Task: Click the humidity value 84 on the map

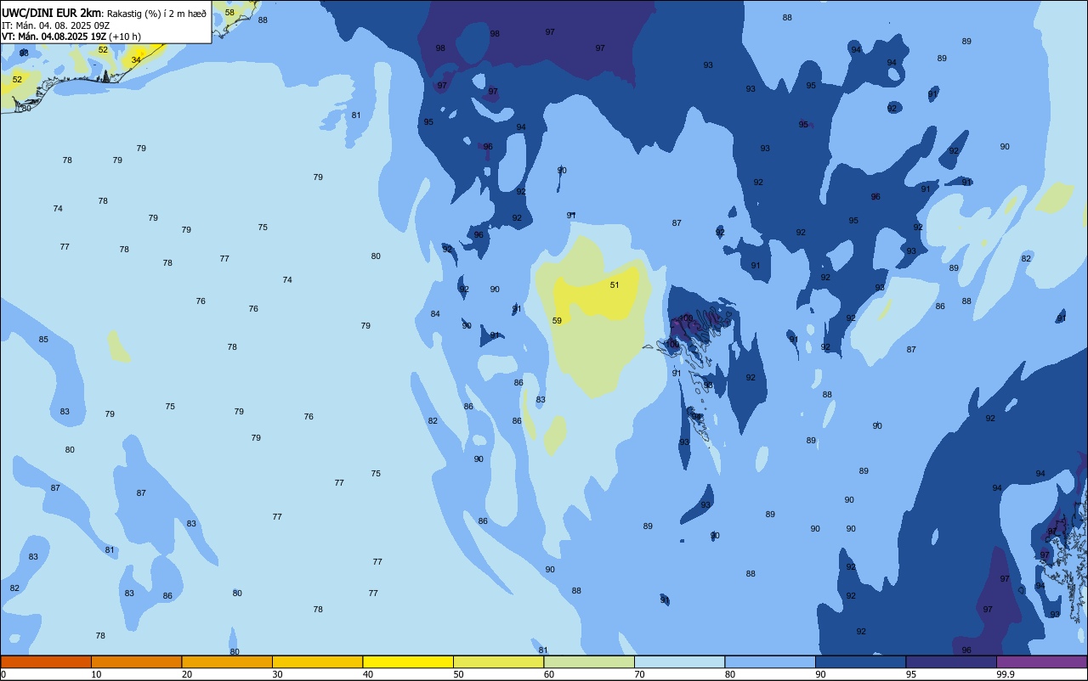Action: [x=435, y=313]
